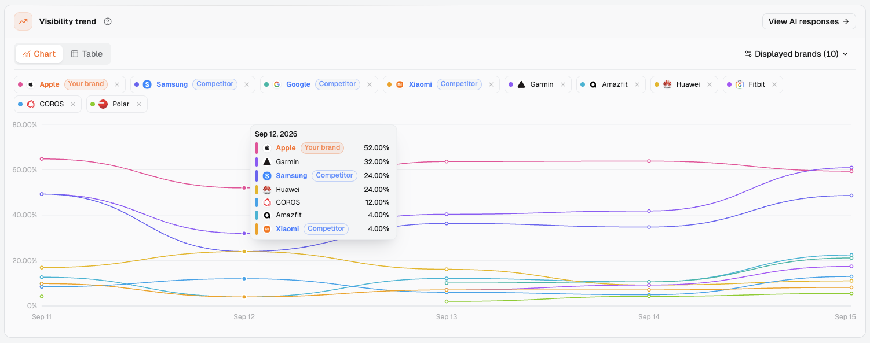Click the green Polar color dot chip
The height and width of the screenshot is (343, 870).
pyautogui.click(x=93, y=104)
